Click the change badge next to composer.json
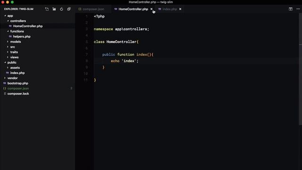The image size is (302, 170). 71,88
